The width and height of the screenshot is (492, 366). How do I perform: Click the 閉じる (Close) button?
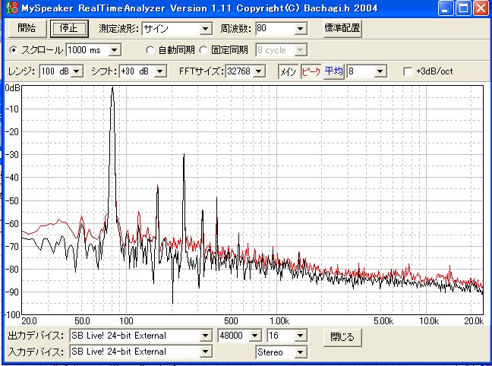pyautogui.click(x=342, y=336)
